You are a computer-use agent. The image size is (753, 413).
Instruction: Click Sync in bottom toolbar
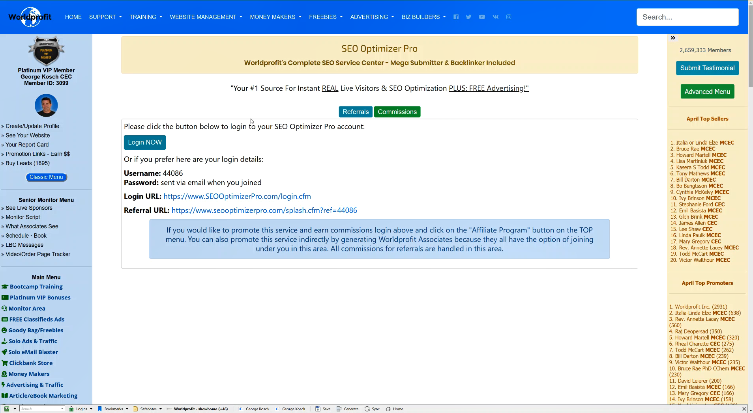click(x=372, y=409)
